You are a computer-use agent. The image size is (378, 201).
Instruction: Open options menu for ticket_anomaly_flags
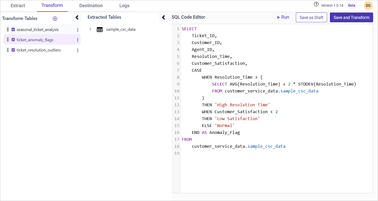pos(78,40)
